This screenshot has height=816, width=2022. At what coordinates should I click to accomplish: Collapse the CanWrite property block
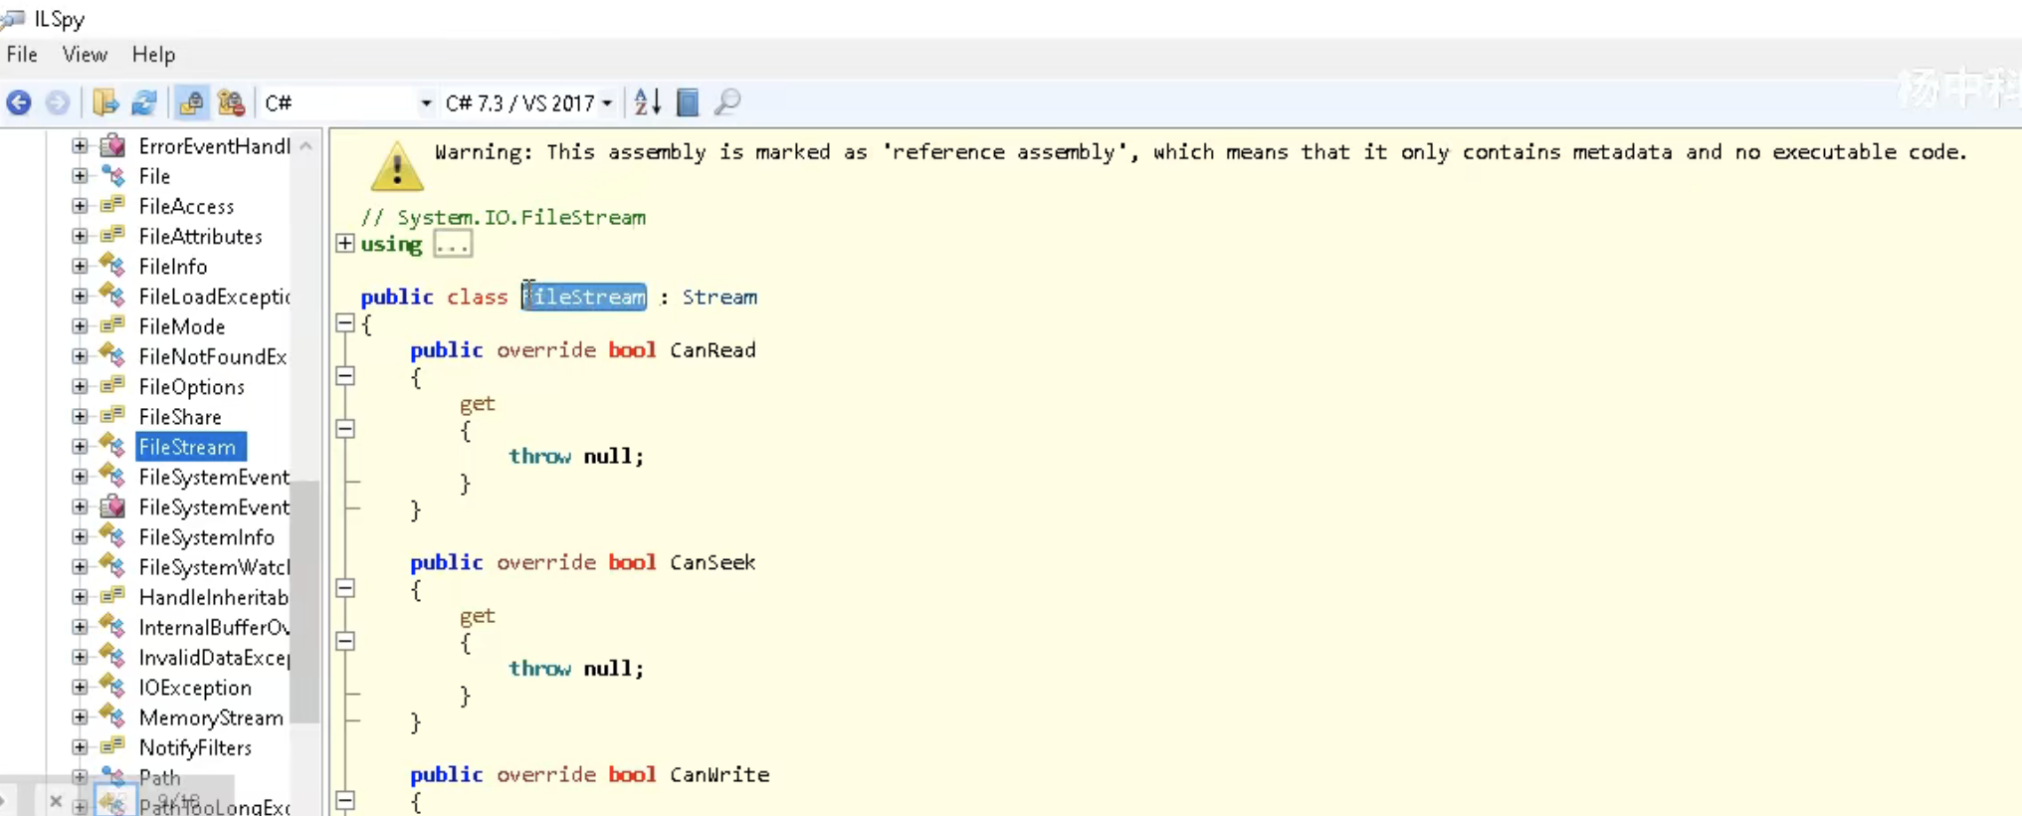coord(345,800)
